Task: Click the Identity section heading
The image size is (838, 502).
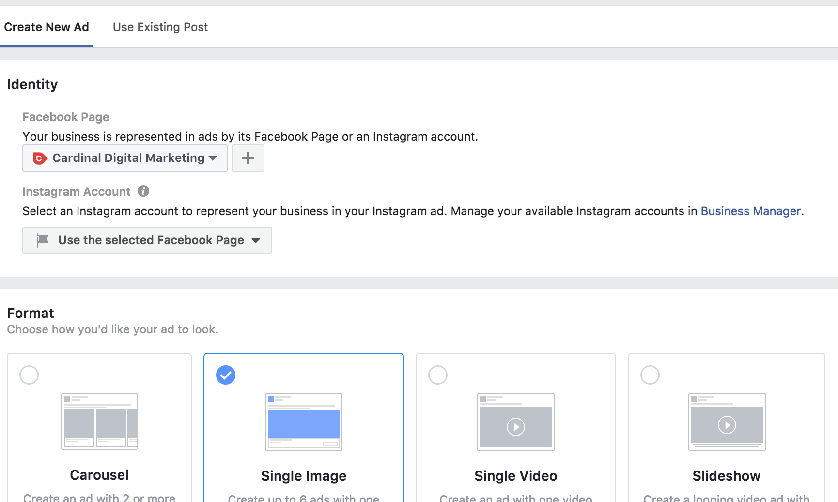Action: (x=32, y=84)
